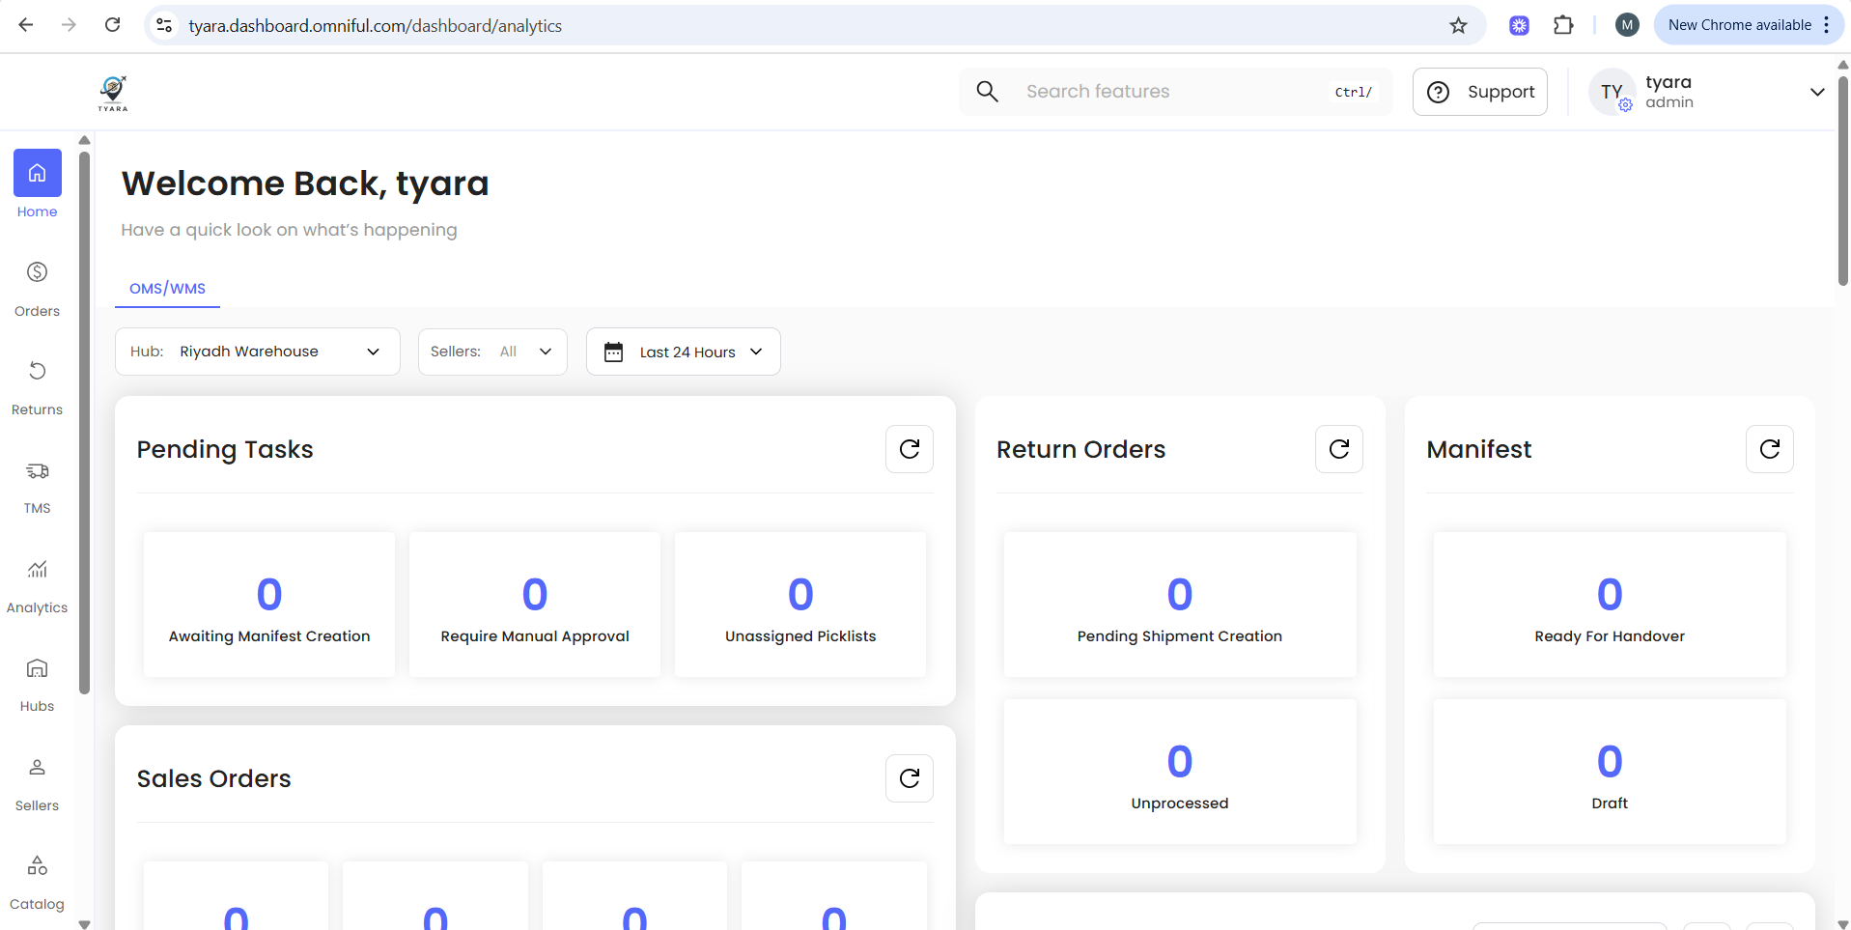Open Orders in the sidebar
The width and height of the screenshot is (1851, 930).
pos(37,288)
